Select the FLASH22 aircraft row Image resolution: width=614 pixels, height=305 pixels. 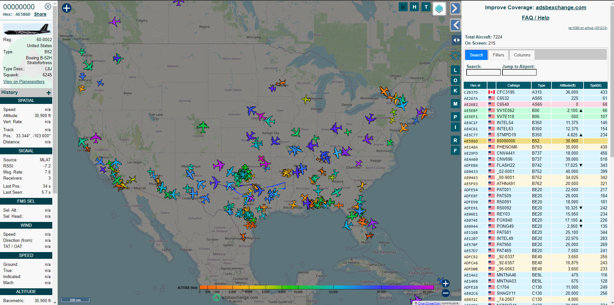pyautogui.click(x=535, y=165)
